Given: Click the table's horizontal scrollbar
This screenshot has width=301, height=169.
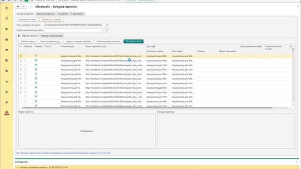Looking at the screenshot, I should (147, 108).
